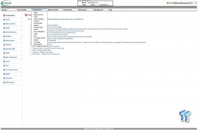Screen dimensions: 198x130
Task: Click the Configuration sidebar icon
Action: [x=4, y=15]
